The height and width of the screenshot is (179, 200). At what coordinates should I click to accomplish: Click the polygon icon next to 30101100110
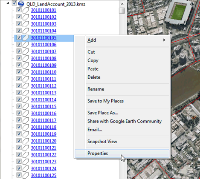pyautogui.click(x=26, y=72)
